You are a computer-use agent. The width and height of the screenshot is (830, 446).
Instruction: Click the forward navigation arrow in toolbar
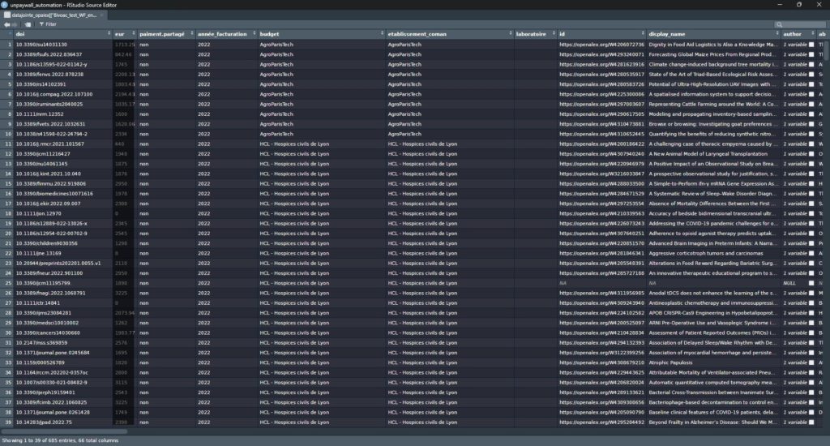point(15,24)
